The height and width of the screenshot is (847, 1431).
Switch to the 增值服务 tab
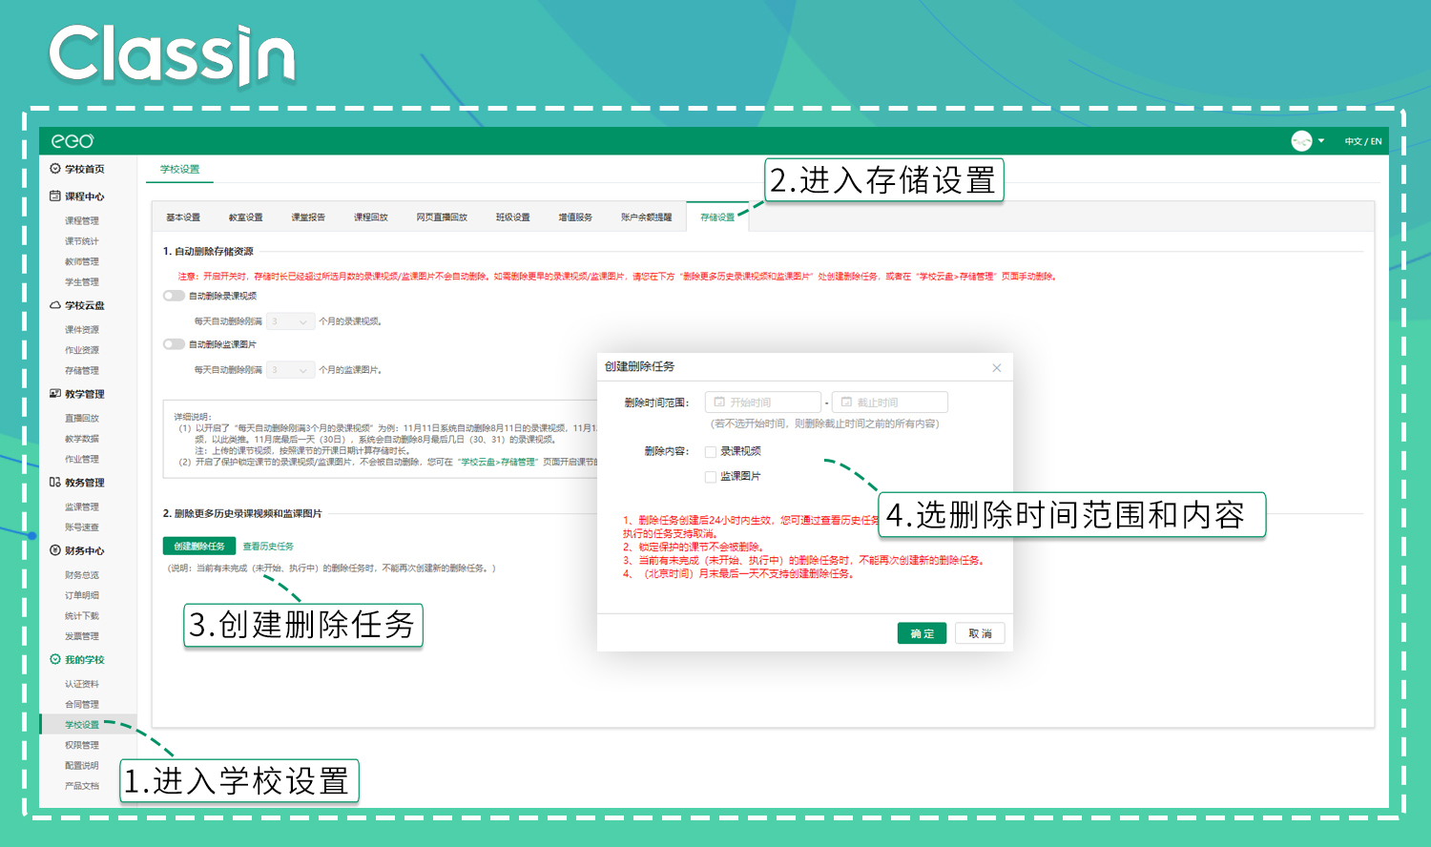point(575,217)
